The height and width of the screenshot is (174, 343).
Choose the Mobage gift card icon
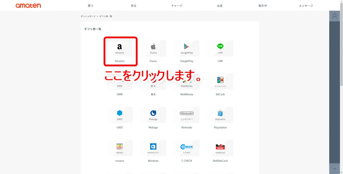tap(153, 115)
